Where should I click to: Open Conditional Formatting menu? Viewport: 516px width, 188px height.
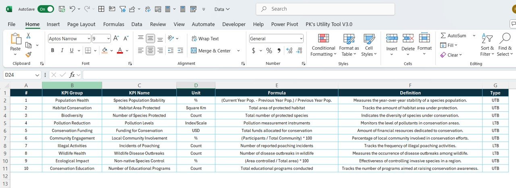point(323,45)
